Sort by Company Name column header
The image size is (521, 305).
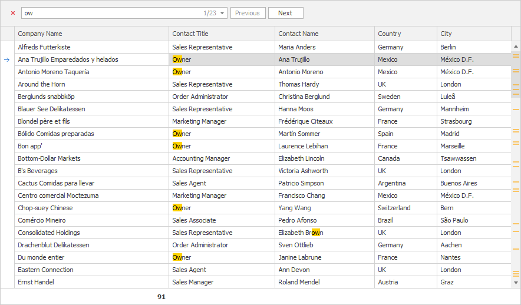click(92, 34)
